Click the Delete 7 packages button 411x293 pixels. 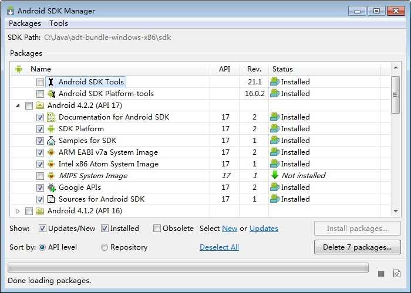[x=357, y=247]
